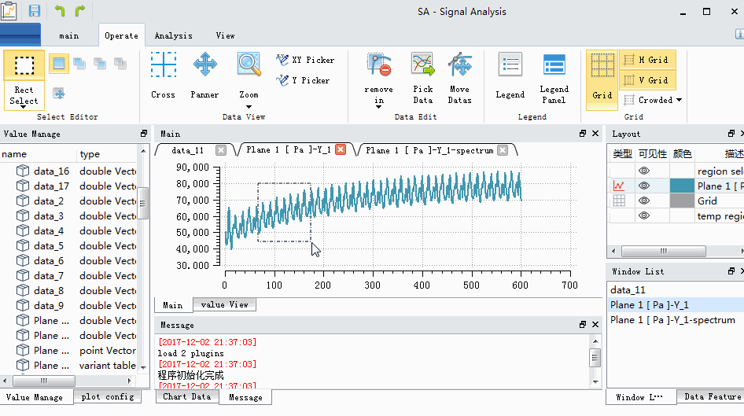
Task: Click the grid type icon in Layout
Action: [x=619, y=201]
